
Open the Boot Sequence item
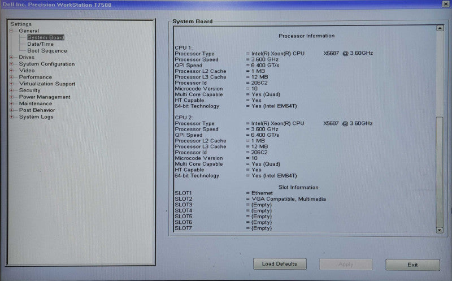point(47,51)
